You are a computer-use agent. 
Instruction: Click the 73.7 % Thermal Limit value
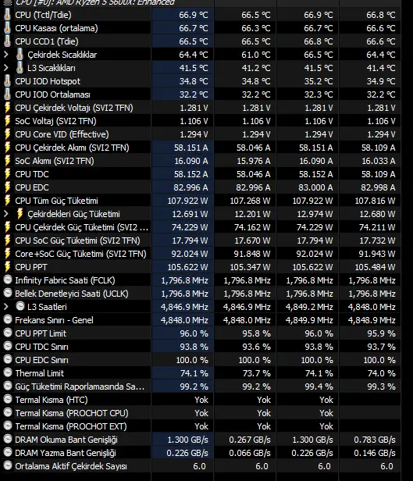[x=256, y=373]
